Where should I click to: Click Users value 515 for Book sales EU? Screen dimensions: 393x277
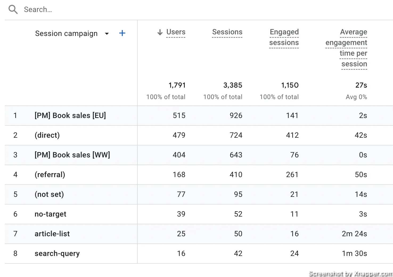(x=179, y=116)
